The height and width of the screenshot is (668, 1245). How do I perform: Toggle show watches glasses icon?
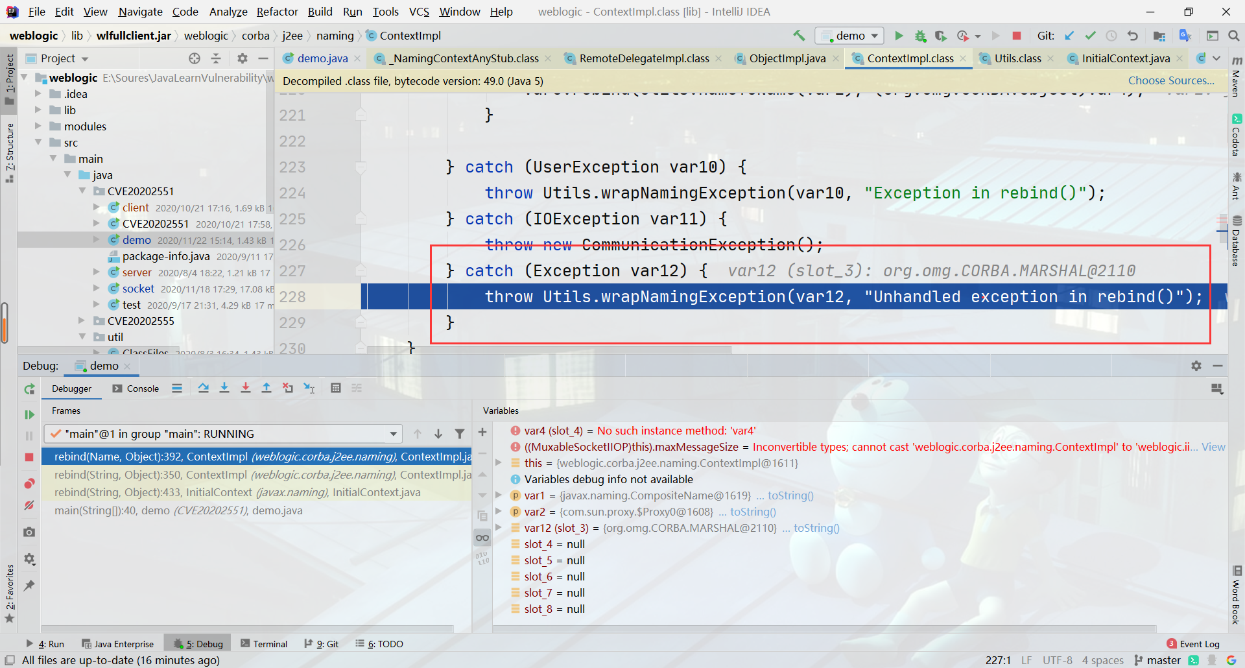(x=482, y=538)
